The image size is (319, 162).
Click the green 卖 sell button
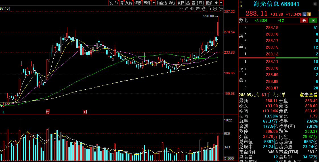313,20
